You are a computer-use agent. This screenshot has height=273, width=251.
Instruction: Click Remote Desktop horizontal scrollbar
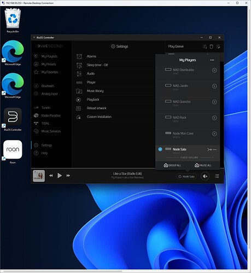62,271
